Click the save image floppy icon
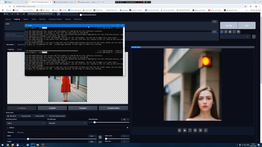Screen dimensions: 262x147 [185, 130]
